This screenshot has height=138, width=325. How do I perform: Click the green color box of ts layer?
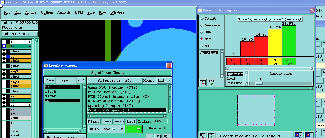8,46
